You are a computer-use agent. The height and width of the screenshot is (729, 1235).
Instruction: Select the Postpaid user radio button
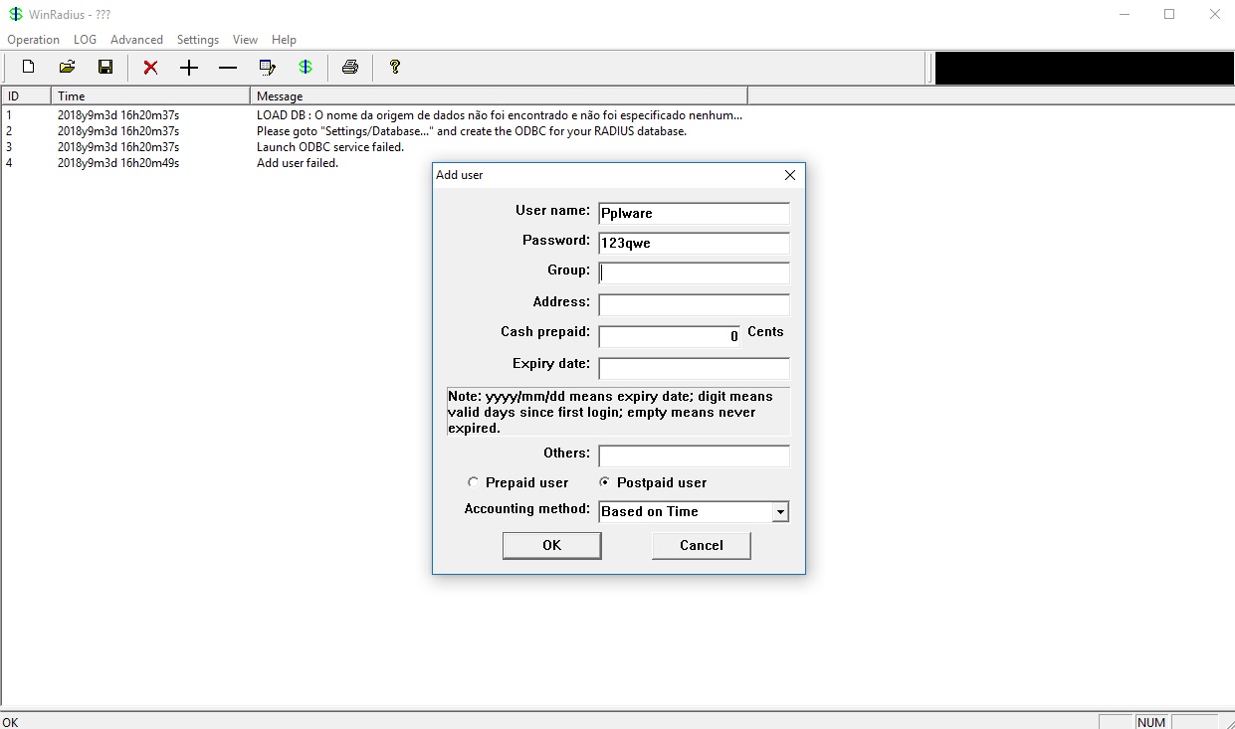coord(605,482)
